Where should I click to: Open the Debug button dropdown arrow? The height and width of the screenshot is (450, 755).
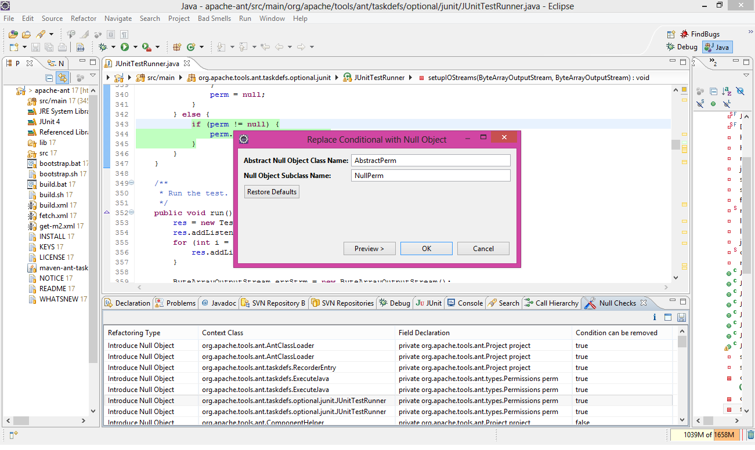pyautogui.click(x=113, y=47)
